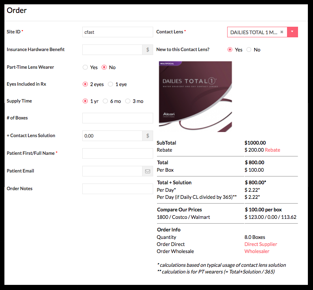Image resolution: width=313 pixels, height=290 pixels.
Task: Open the Contact Lens dropdown arrow
Action: [293, 32]
